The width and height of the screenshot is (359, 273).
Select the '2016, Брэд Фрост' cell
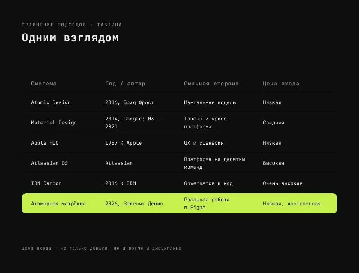[130, 102]
